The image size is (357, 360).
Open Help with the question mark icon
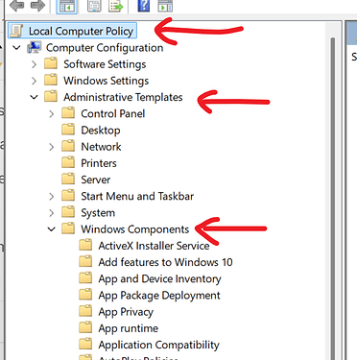(144, 6)
